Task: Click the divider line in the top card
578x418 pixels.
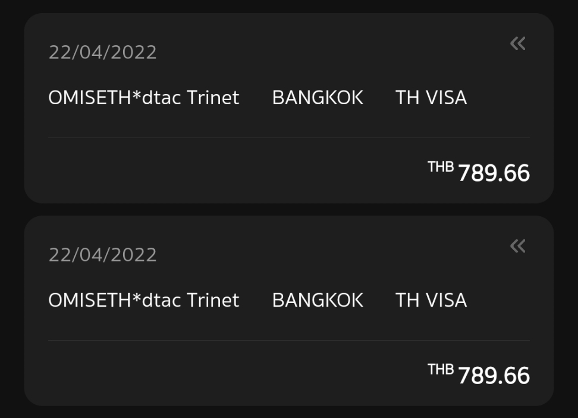Action: click(289, 138)
